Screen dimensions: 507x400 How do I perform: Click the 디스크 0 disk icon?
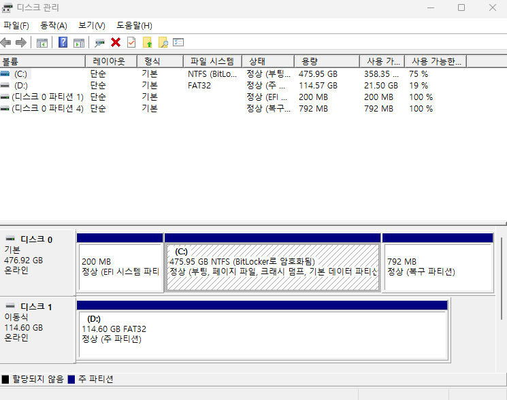pyautogui.click(x=10, y=239)
